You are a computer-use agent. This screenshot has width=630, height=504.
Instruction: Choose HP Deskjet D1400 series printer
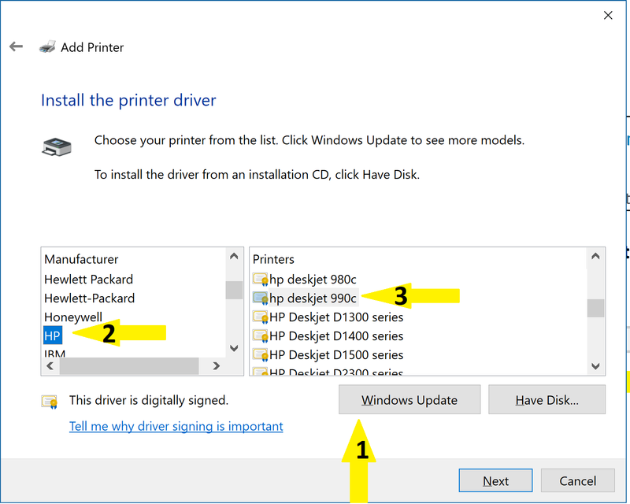coord(336,336)
